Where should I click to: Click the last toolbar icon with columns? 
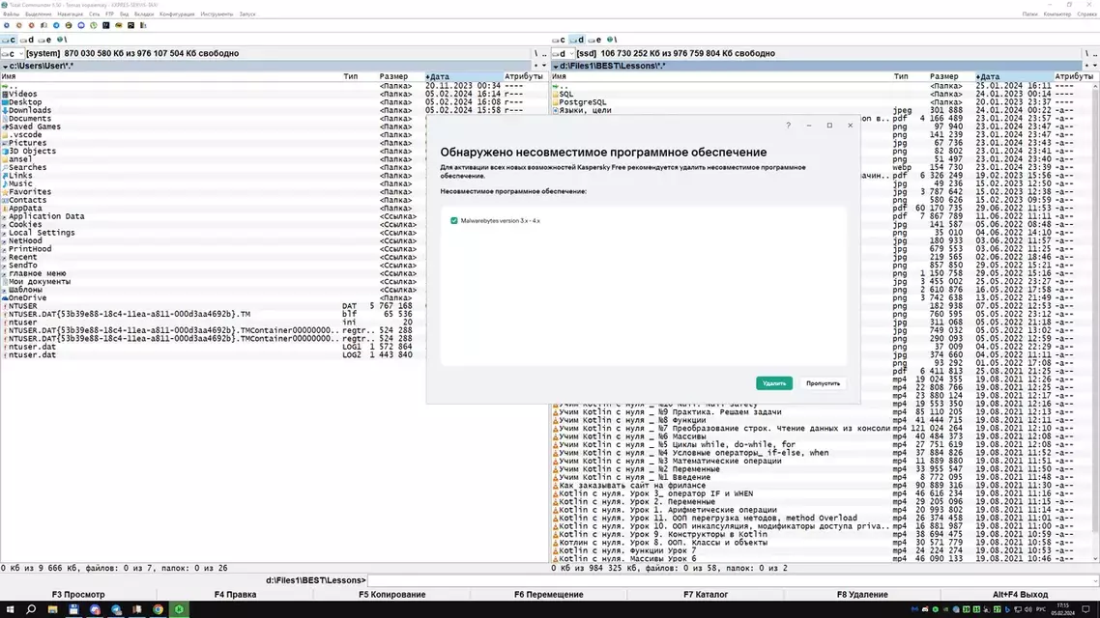(x=143, y=25)
